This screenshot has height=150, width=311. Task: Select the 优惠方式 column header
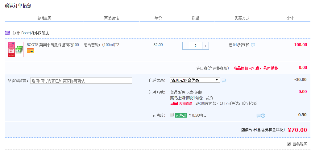pyautogui.click(x=242, y=18)
